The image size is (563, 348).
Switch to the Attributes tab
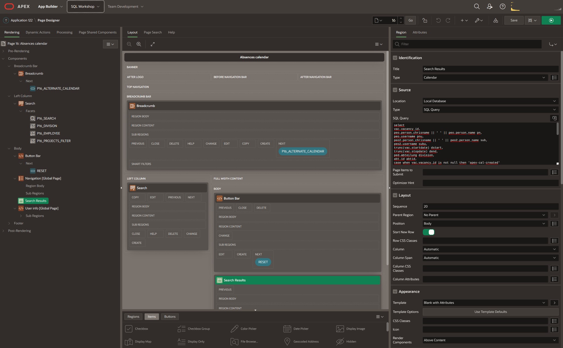tap(420, 32)
